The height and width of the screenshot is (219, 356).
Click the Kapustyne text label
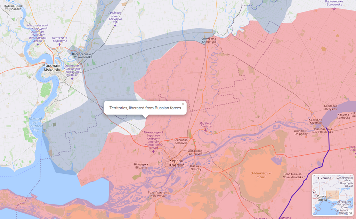(60, 39)
